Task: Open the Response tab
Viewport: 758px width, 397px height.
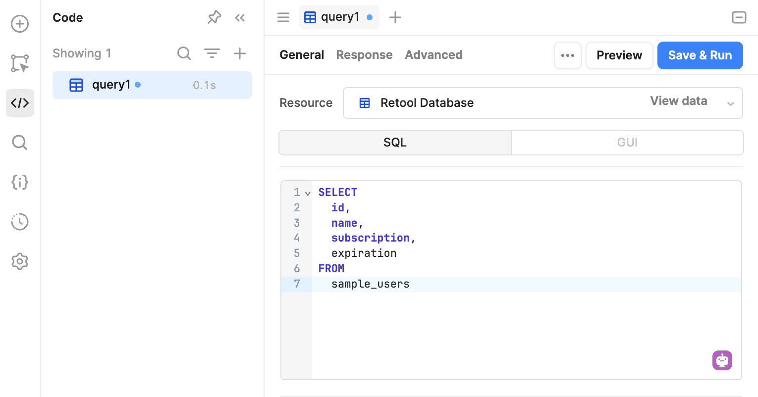Action: (x=364, y=55)
